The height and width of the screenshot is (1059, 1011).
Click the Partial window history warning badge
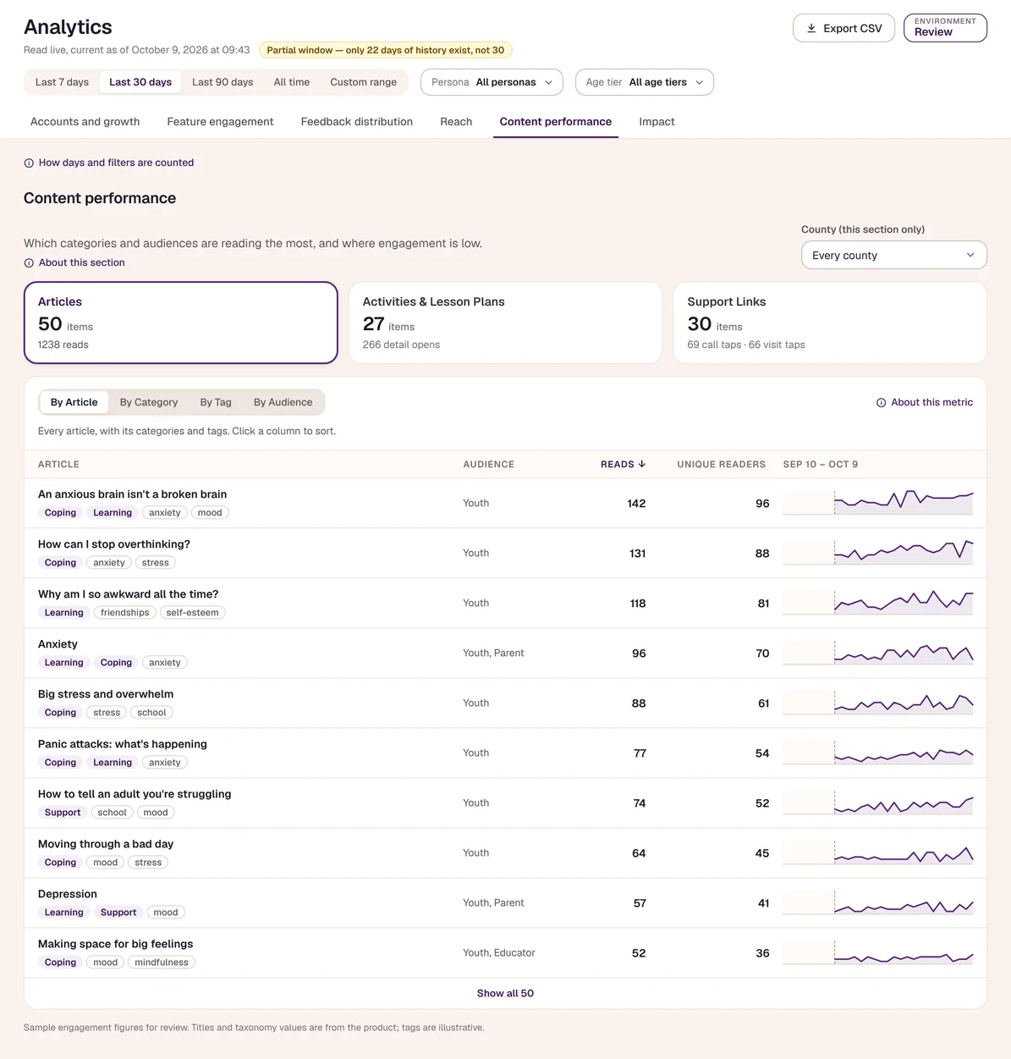pyautogui.click(x=386, y=50)
